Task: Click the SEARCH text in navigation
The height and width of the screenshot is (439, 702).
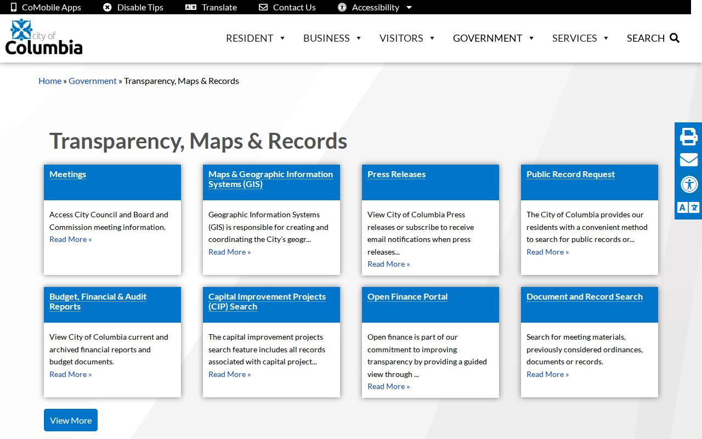Action: pyautogui.click(x=646, y=38)
